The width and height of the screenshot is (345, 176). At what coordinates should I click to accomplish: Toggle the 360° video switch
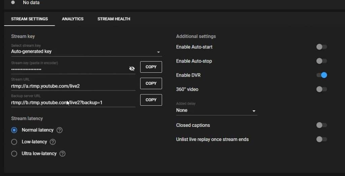tap(321, 89)
